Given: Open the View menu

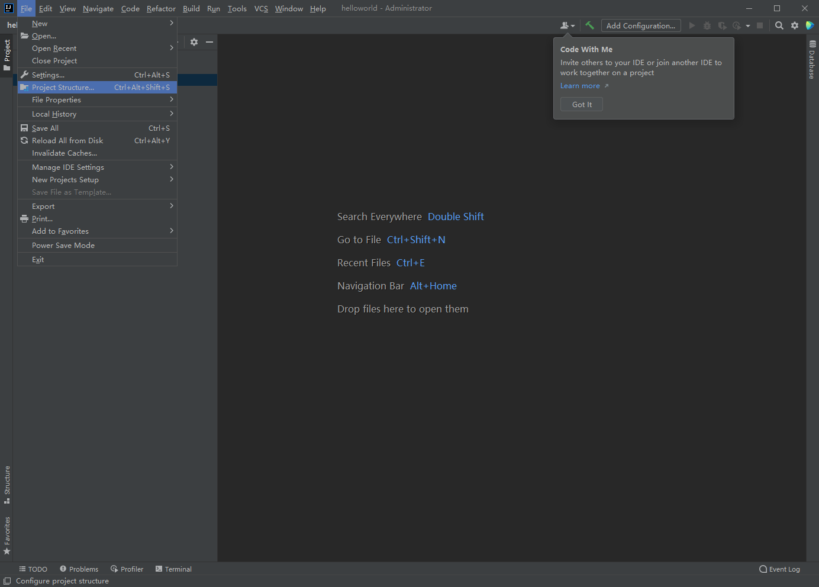Looking at the screenshot, I should (67, 8).
